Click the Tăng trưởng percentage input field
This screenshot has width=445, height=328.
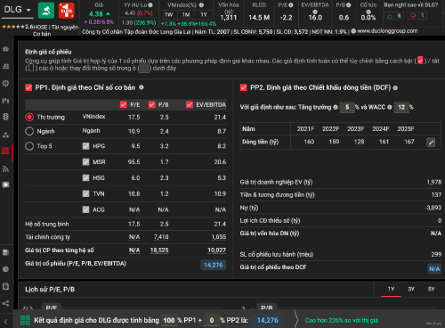[347, 107]
